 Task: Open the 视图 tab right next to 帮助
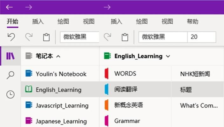(167, 22)
